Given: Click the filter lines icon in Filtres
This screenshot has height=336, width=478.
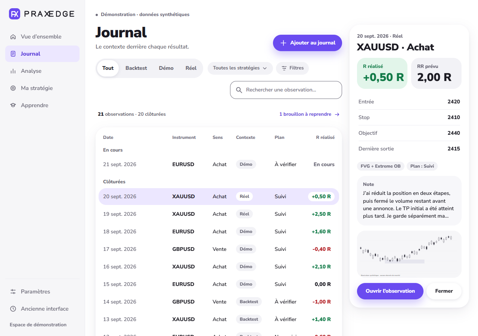Looking at the screenshot, I should coord(284,68).
